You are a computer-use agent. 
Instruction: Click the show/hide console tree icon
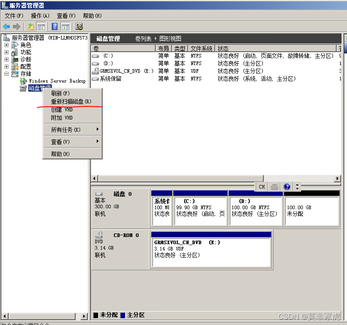click(41, 27)
